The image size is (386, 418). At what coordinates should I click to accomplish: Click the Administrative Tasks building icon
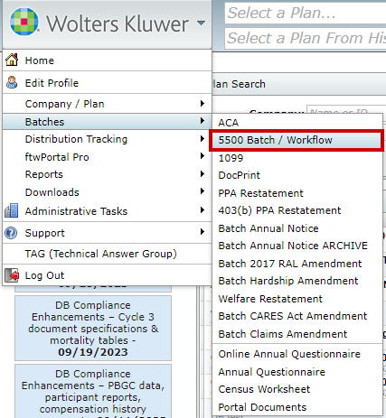click(x=12, y=210)
